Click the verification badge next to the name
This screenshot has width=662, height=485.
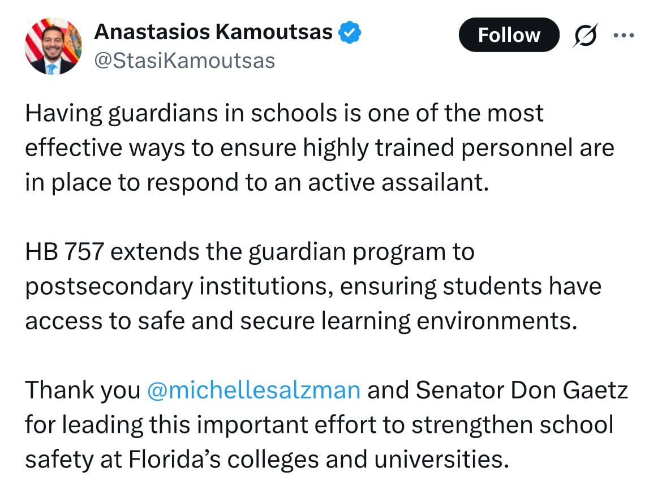350,32
